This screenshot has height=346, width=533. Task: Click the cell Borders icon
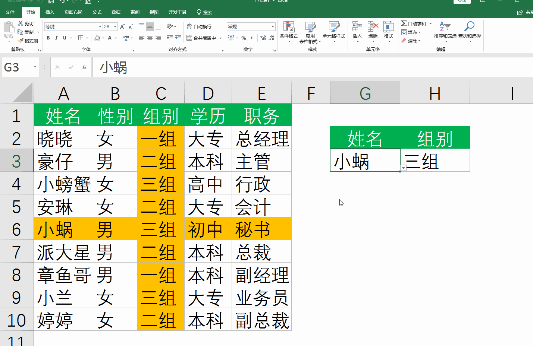click(81, 38)
